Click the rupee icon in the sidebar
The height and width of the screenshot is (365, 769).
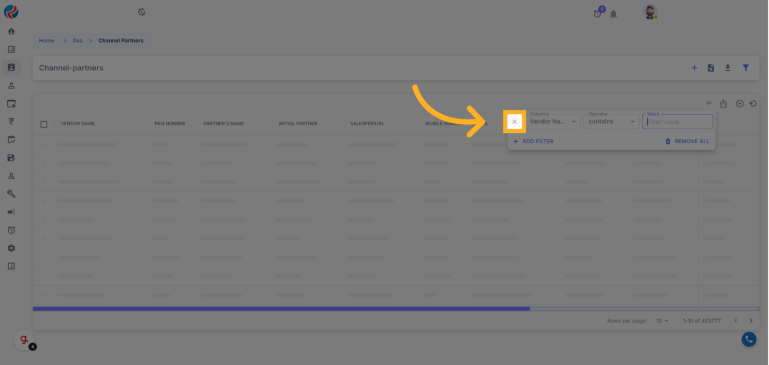[11, 122]
